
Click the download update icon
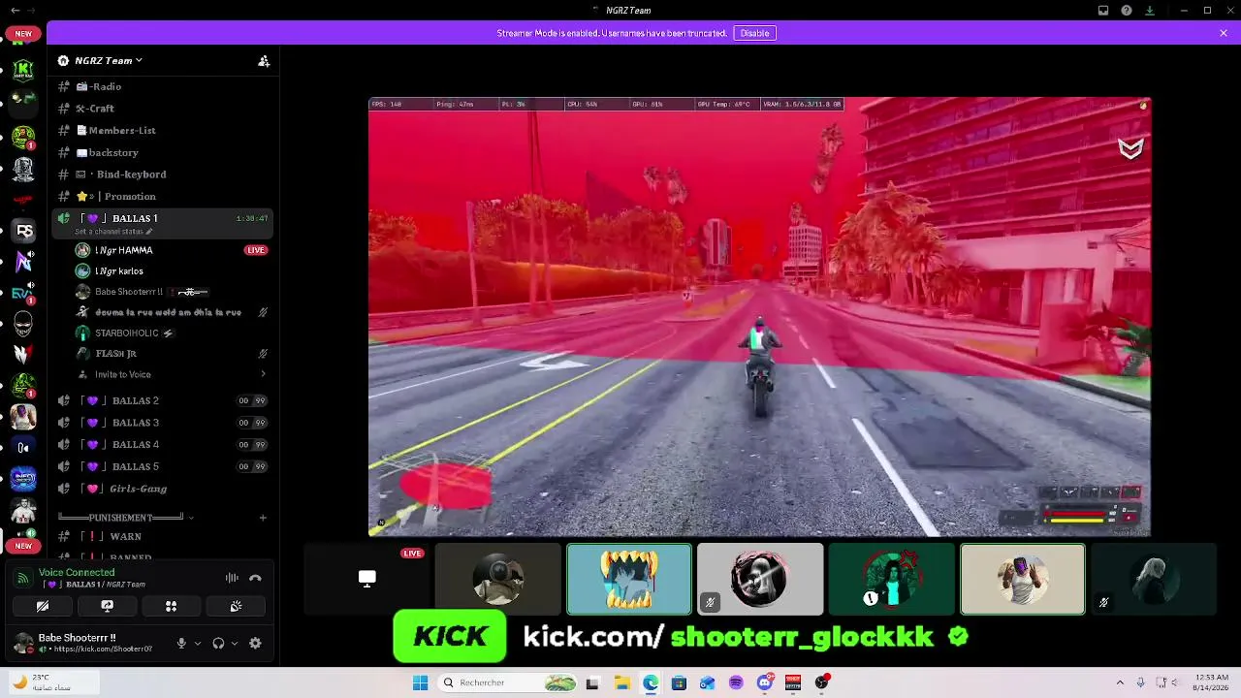[1150, 11]
